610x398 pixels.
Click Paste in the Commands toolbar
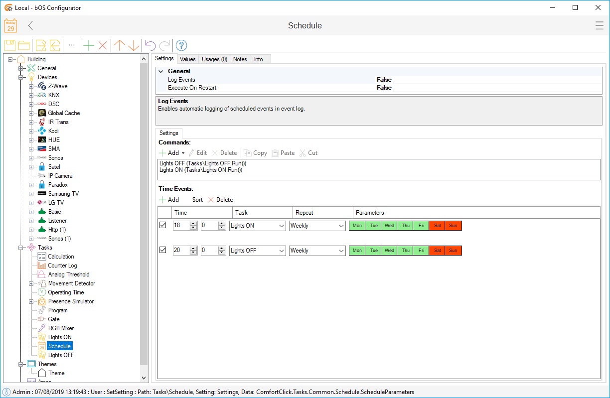283,153
